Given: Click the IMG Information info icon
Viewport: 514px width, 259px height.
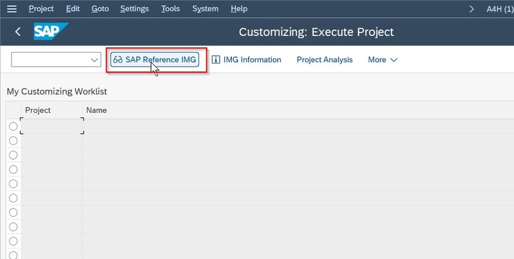Looking at the screenshot, I should (x=216, y=60).
